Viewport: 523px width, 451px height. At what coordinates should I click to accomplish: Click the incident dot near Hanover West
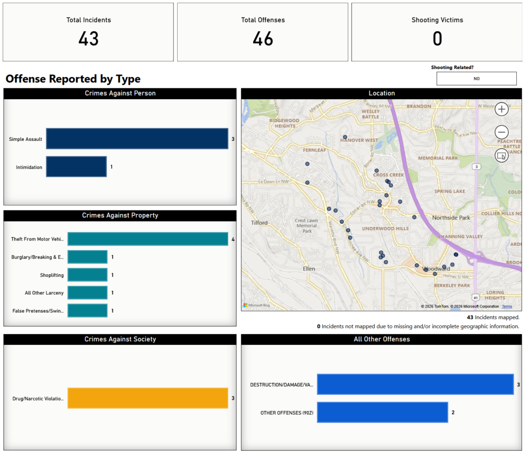click(345, 137)
